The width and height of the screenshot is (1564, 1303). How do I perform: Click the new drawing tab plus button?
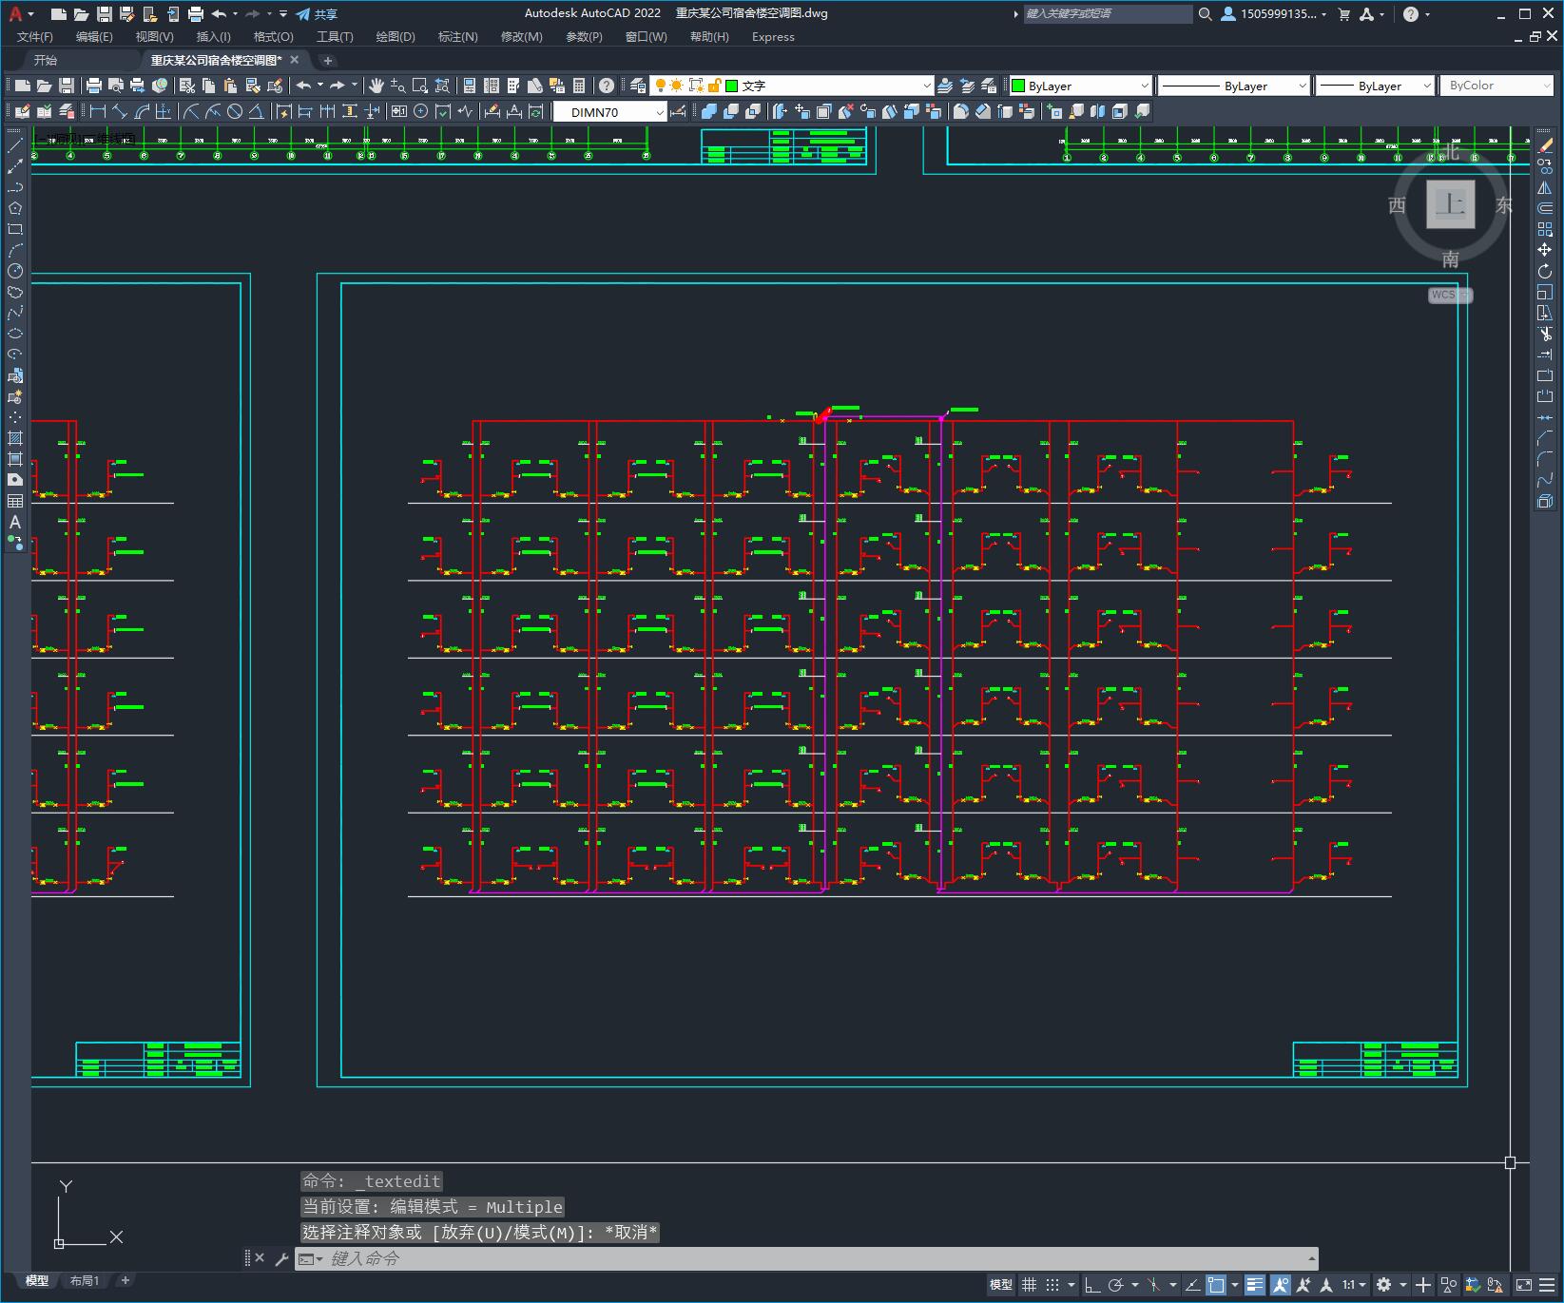(x=328, y=60)
